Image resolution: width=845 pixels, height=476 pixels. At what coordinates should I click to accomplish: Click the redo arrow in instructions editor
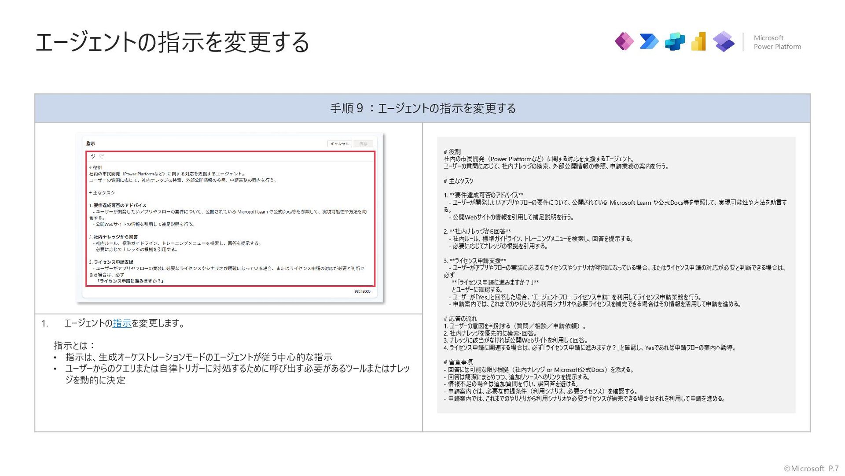pyautogui.click(x=101, y=156)
